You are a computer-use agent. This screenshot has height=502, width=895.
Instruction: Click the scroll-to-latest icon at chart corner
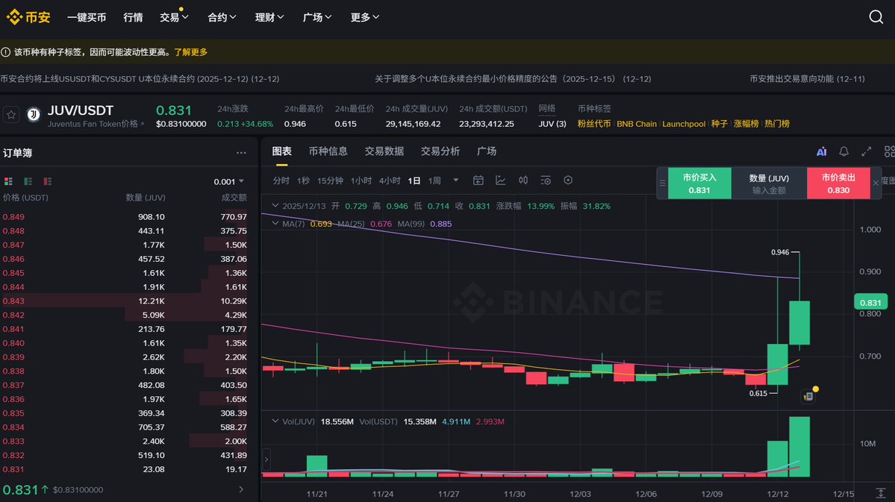[x=881, y=493]
